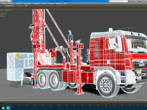
Task: Click the green taskbar application icon
Action: 3,108
